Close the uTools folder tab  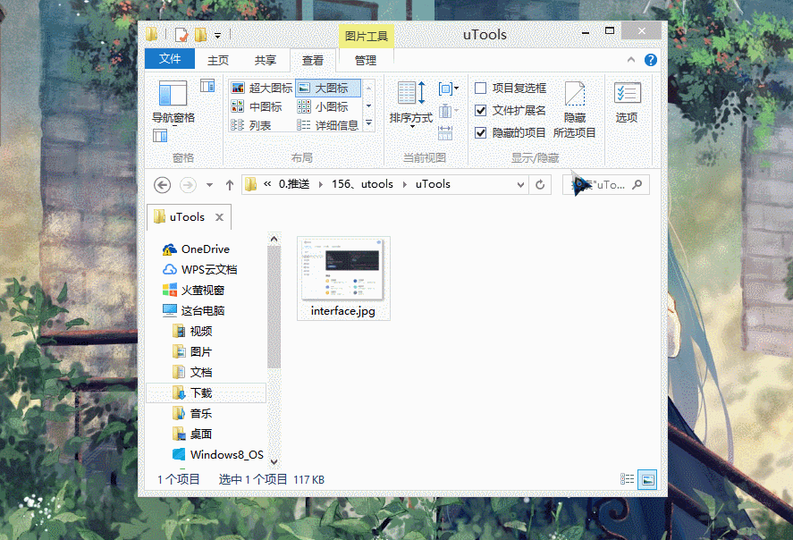click(220, 217)
